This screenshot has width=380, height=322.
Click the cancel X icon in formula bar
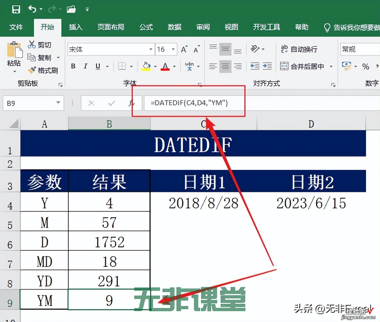pos(91,103)
